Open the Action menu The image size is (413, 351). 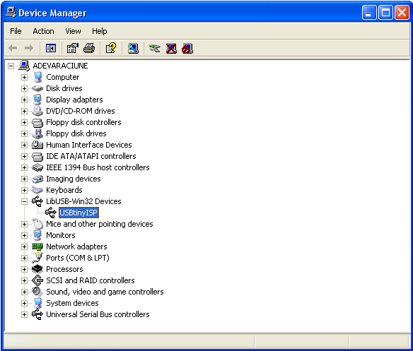[x=43, y=31]
